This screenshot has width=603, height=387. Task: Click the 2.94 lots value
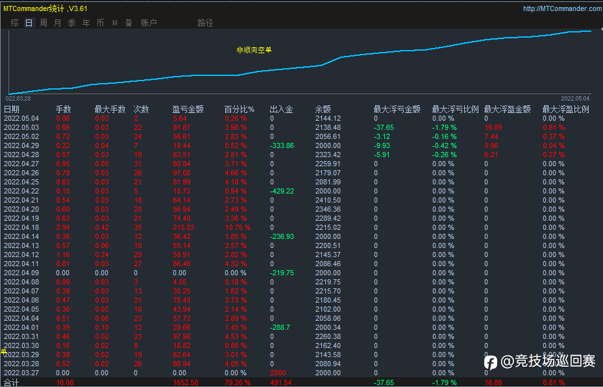(63, 227)
